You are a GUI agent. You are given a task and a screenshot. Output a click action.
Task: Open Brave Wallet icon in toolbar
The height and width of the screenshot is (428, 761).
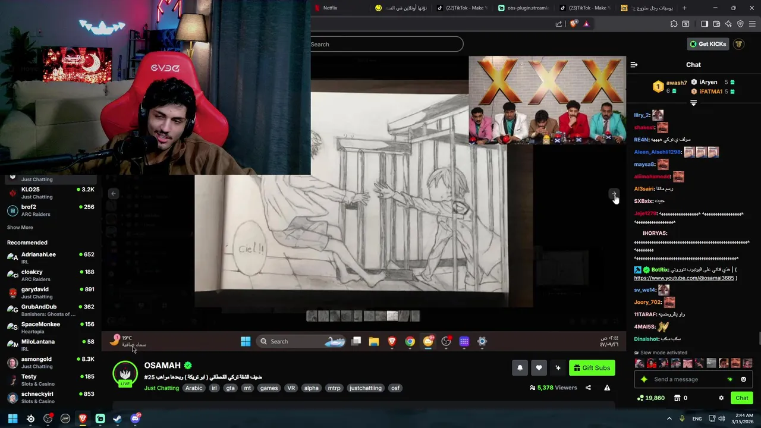click(x=716, y=24)
